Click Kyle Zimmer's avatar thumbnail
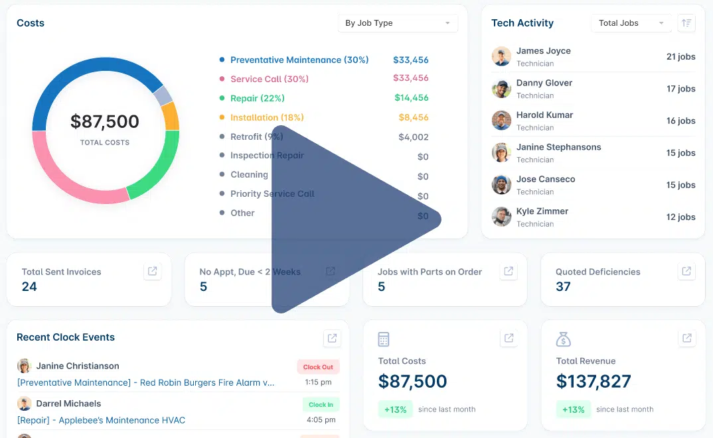 tap(501, 217)
